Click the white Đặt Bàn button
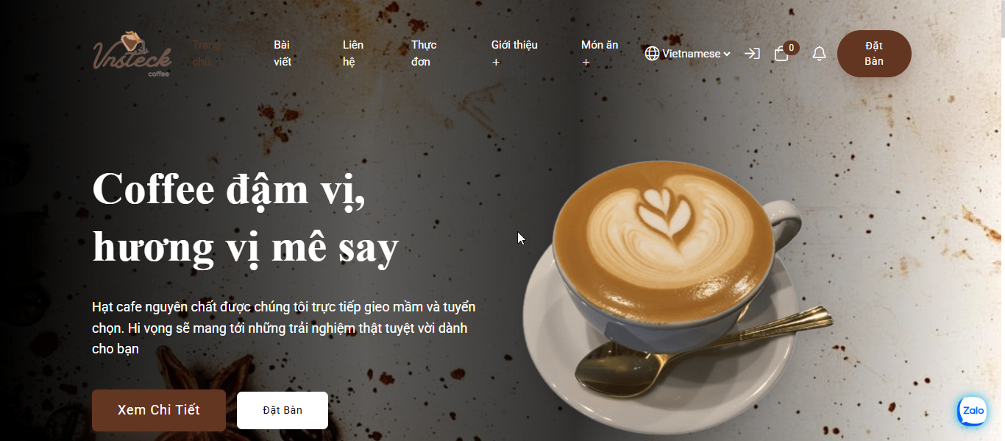Viewport: 1005px width, 441px height. click(x=283, y=410)
